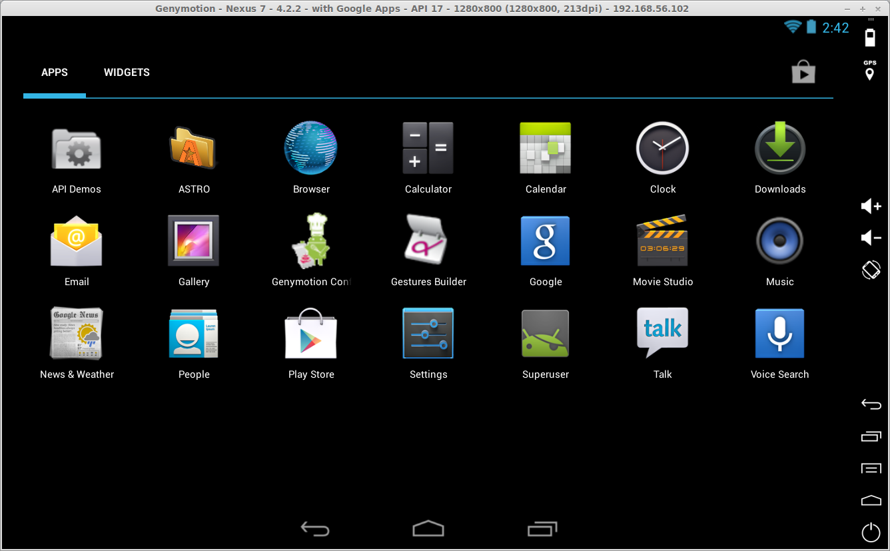Click Home in the Genymotion side toolbar
890x551 pixels.
tap(871, 500)
